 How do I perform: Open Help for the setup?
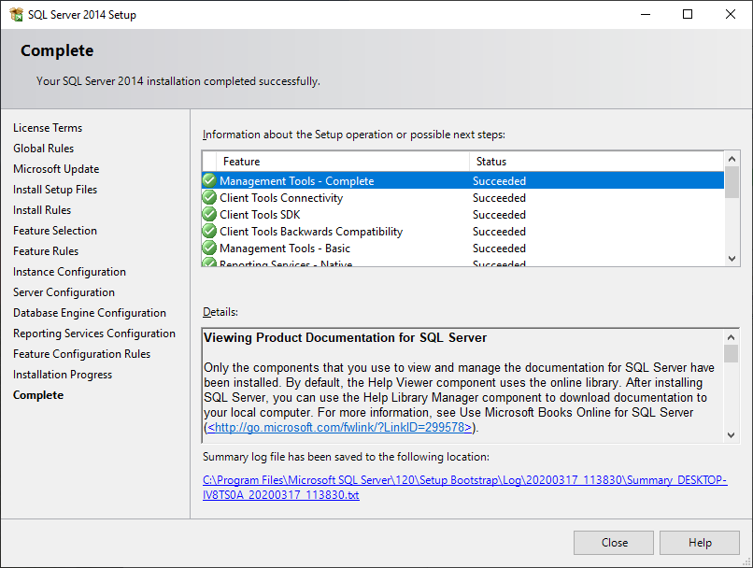[699, 543]
